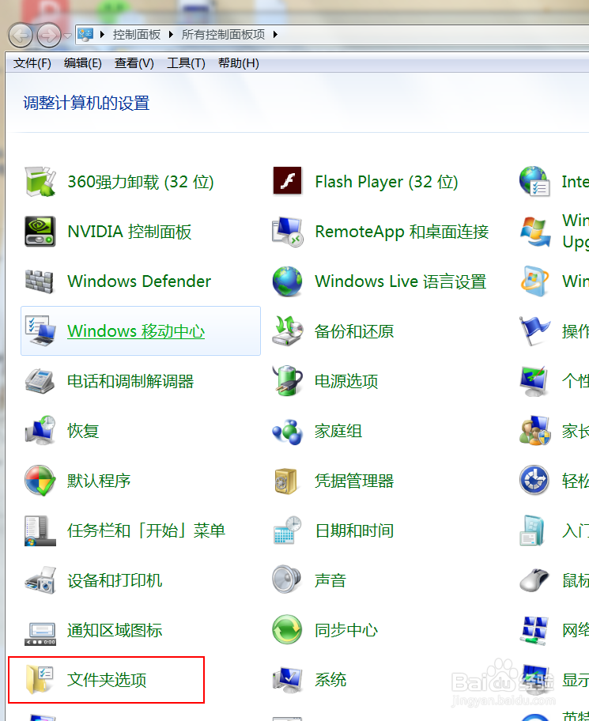Click the 默认程序 link text
Image resolution: width=589 pixels, height=721 pixels.
tap(99, 481)
